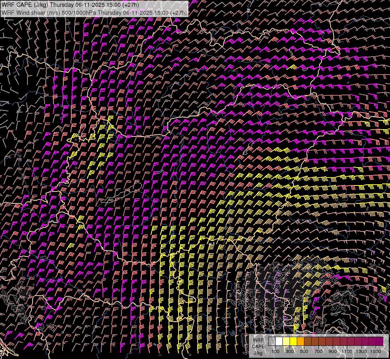Click the WRF CAPE (J/kg) title line
The image size is (390, 359).
pos(70,5)
